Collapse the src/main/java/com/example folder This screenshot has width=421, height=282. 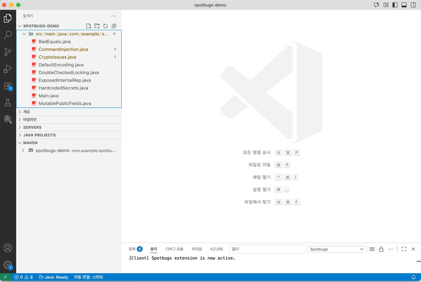pos(69,34)
